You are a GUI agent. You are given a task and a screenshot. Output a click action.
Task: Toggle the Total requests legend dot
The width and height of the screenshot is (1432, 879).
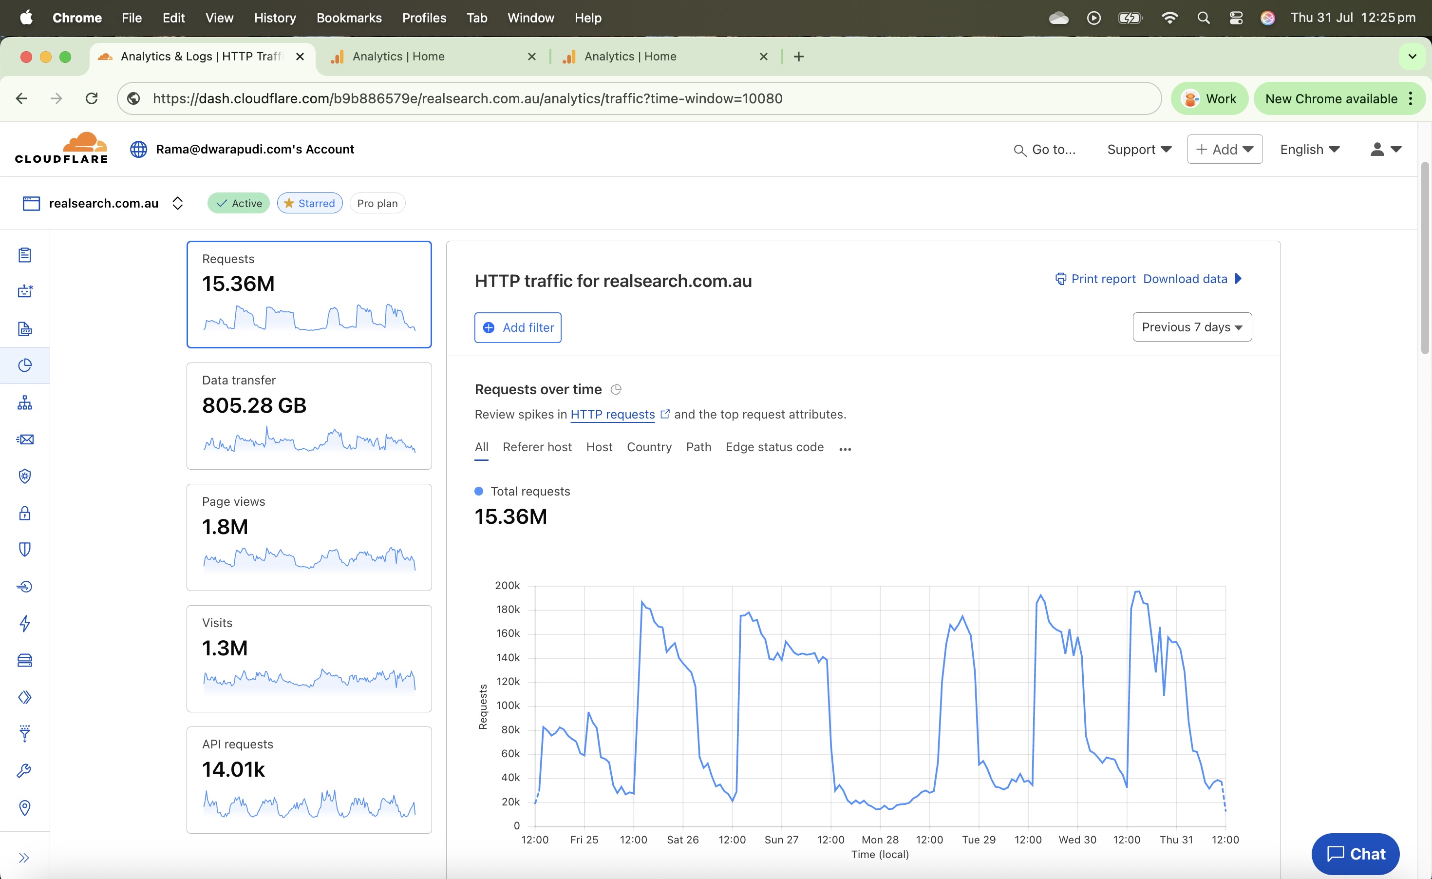[479, 491]
